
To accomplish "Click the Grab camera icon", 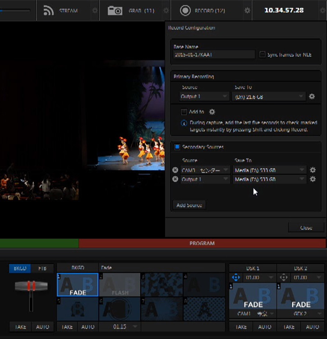I will pyautogui.click(x=115, y=10).
